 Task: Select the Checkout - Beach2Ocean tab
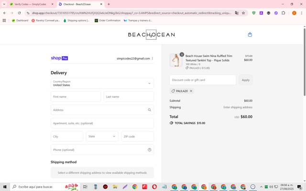[x=77, y=4]
